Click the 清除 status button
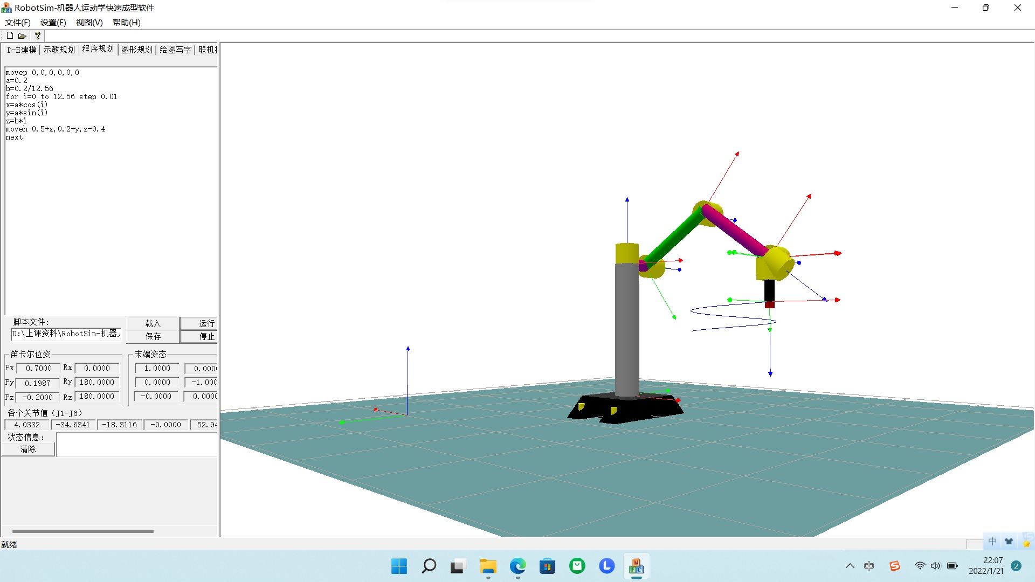1035x582 pixels. pos(28,449)
